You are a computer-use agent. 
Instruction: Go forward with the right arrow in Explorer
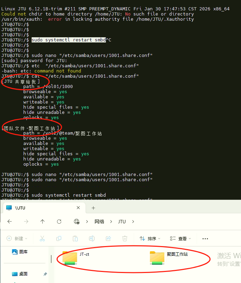(x=26, y=222)
